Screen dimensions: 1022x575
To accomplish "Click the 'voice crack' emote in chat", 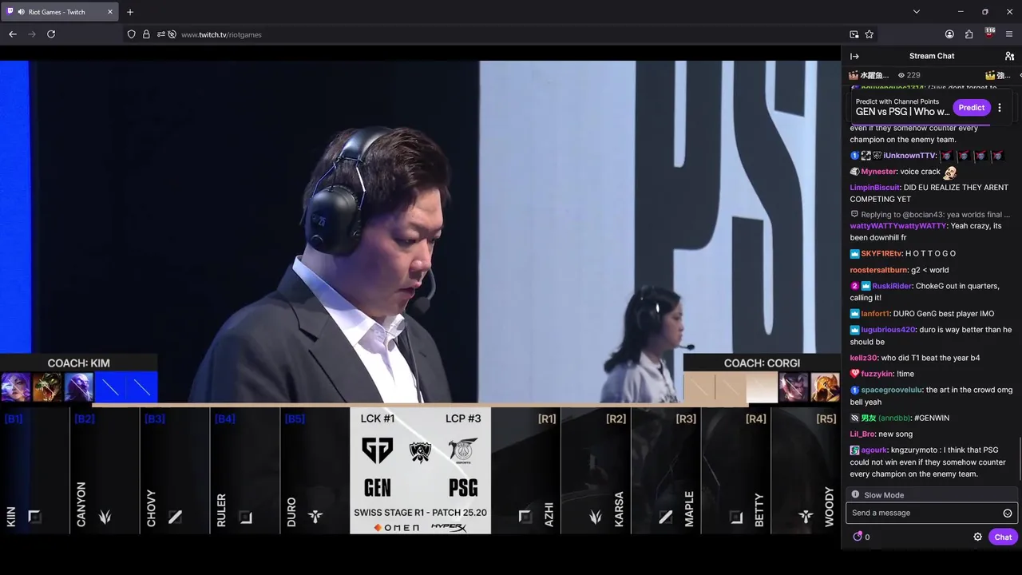I will tap(949, 172).
